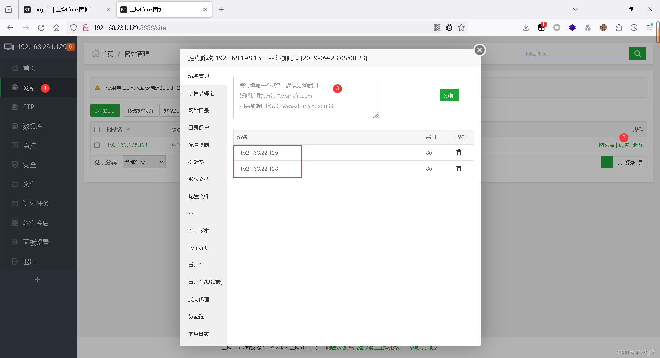This screenshot has height=358, width=660.
Task: Open the cookie extension icon
Action: (x=603, y=28)
